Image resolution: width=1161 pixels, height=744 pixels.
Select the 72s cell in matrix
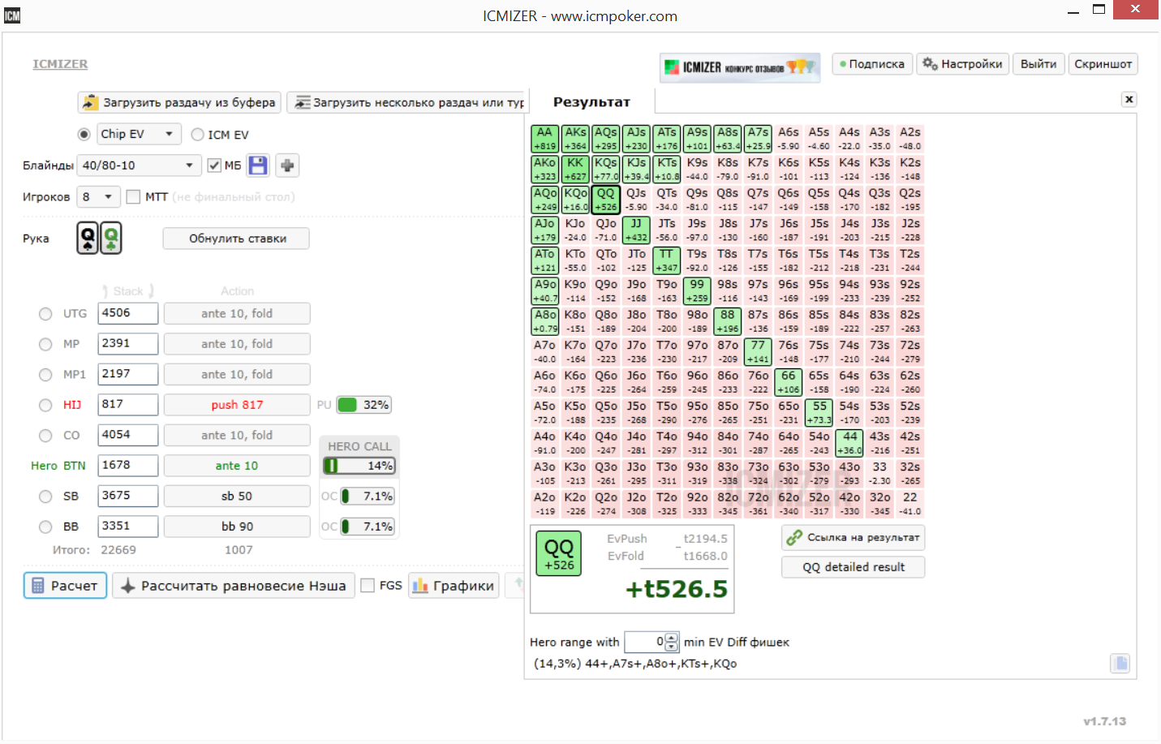(x=910, y=351)
